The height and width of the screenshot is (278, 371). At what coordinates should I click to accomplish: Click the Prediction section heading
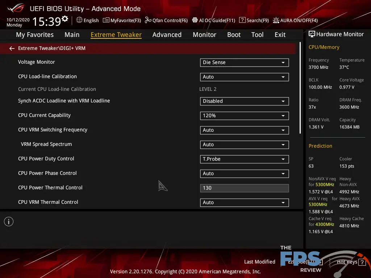[320, 146]
